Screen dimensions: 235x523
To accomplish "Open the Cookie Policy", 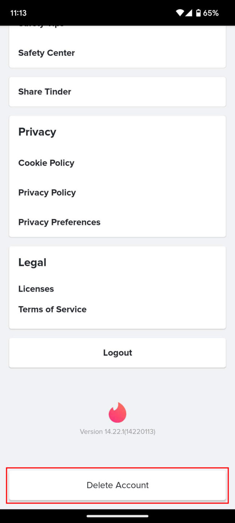I will click(x=46, y=163).
